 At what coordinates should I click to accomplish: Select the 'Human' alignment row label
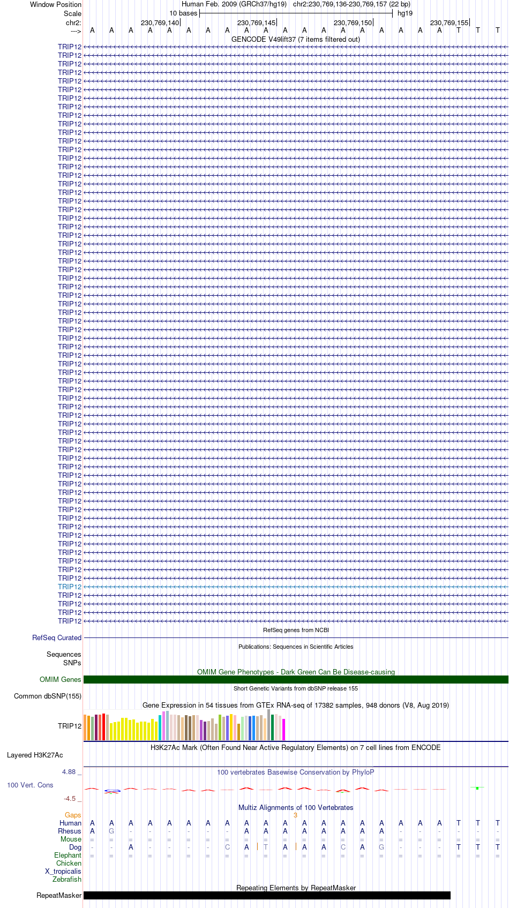point(70,823)
